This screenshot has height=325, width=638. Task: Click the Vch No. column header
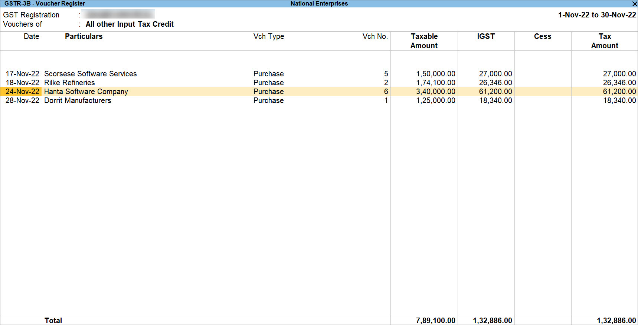pos(375,36)
